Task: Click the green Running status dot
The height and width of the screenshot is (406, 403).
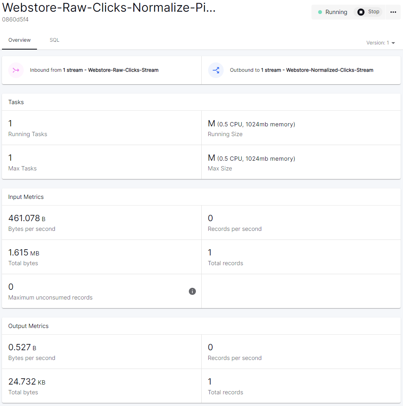Action: [x=320, y=12]
